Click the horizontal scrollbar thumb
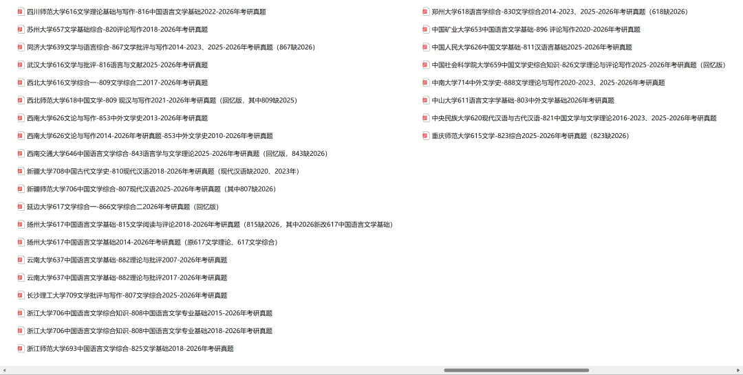 [517, 370]
